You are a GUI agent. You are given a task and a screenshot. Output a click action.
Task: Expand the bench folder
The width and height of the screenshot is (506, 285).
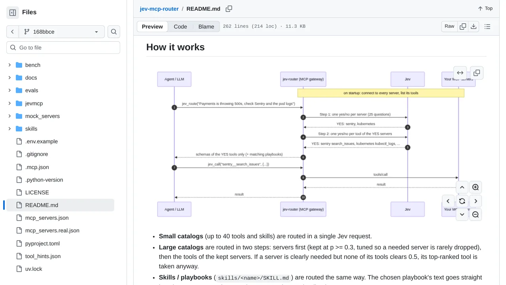click(9, 65)
